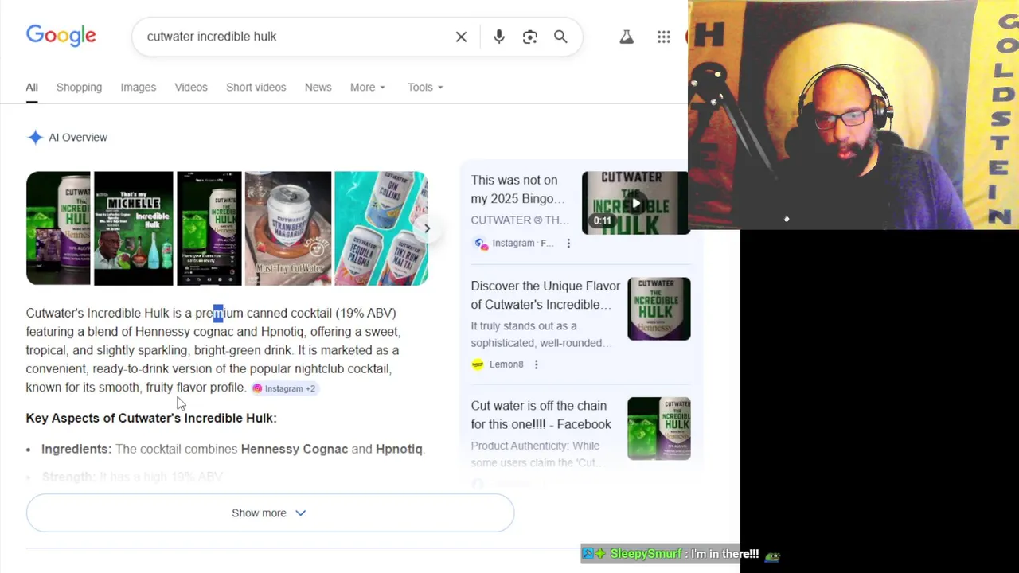Click the SleepySmurf chat message overlay
The height and width of the screenshot is (573, 1019).
(x=682, y=554)
